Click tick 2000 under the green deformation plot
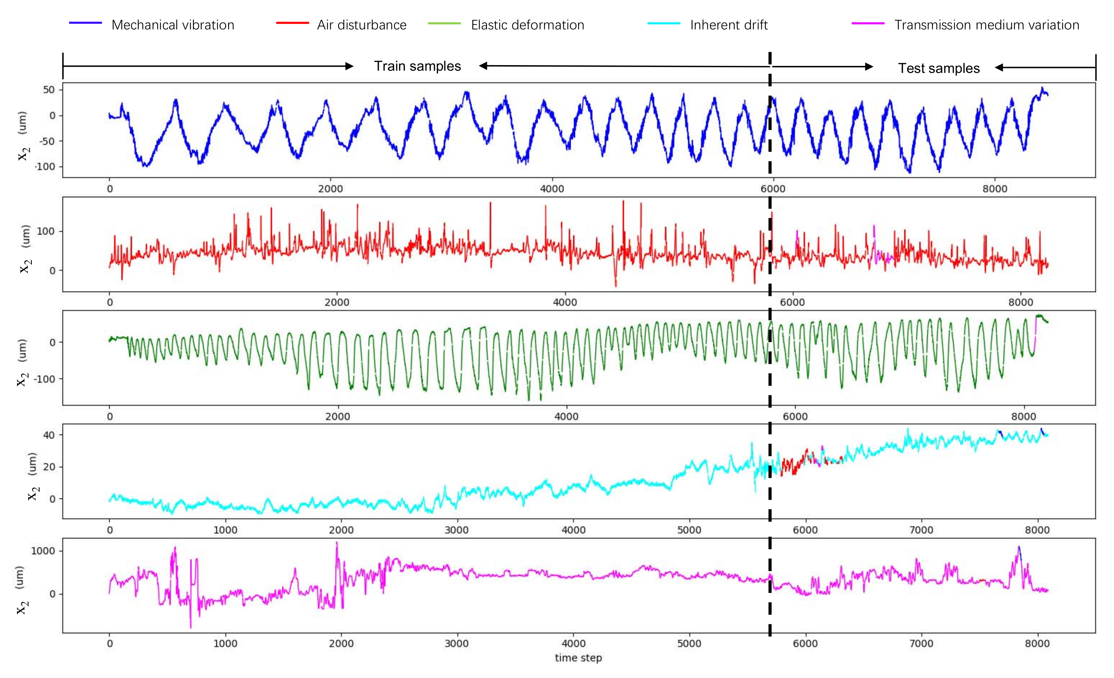The image size is (1114, 678). point(337,416)
